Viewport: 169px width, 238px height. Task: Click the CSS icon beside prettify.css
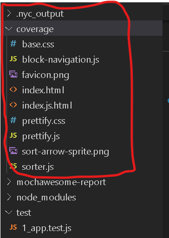[x=13, y=120]
